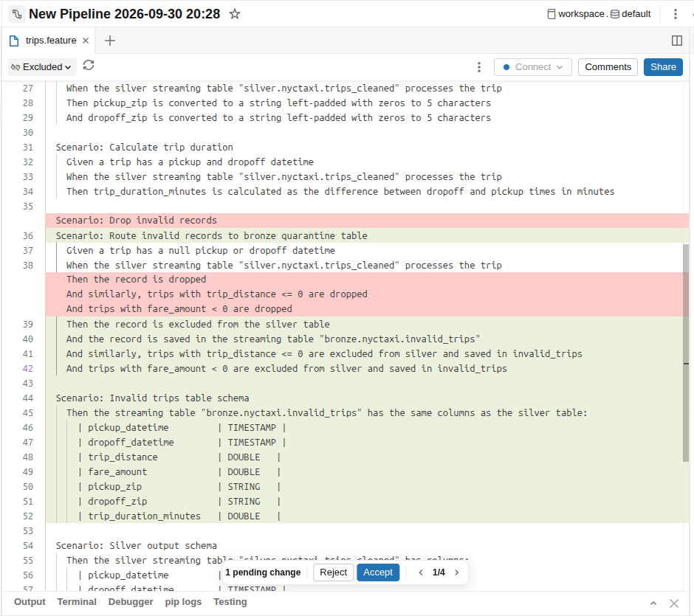The width and height of the screenshot is (694, 616).
Task: Click the editor vertical scrollbar thumb
Action: click(x=686, y=353)
